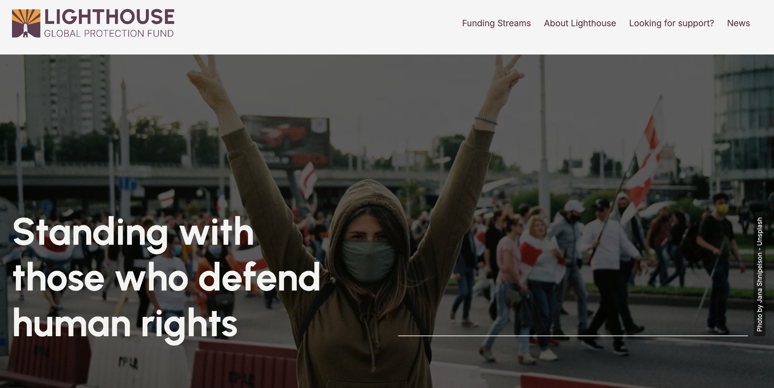The height and width of the screenshot is (388, 774).
Task: Click the Lighthouse sunburst logo icon
Action: (26, 23)
